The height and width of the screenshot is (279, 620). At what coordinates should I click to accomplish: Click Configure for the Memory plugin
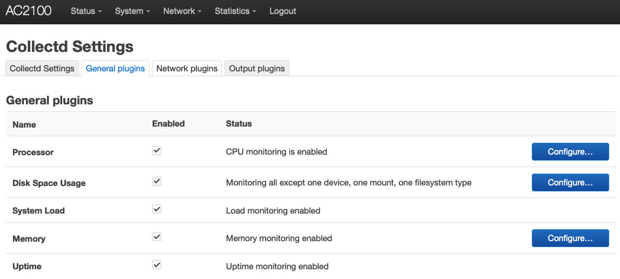pos(570,238)
